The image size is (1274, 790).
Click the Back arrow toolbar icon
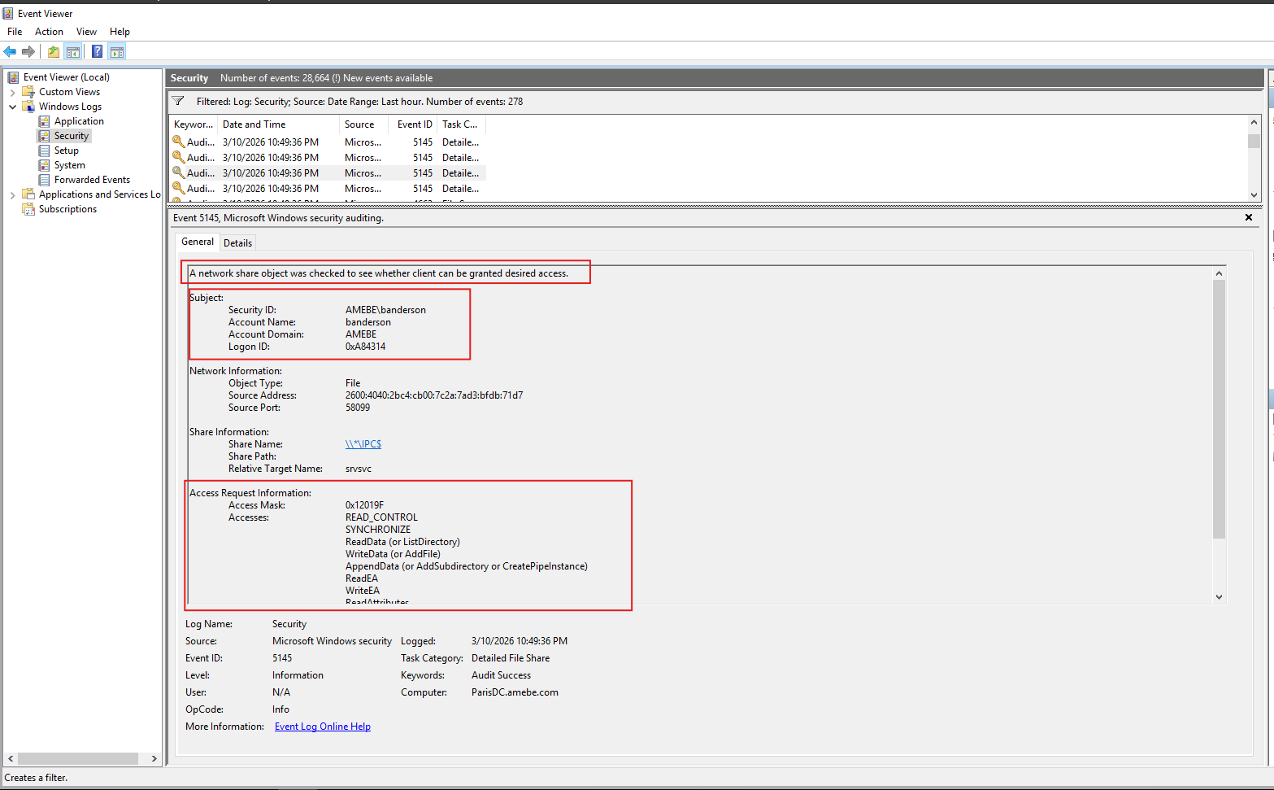(x=10, y=52)
